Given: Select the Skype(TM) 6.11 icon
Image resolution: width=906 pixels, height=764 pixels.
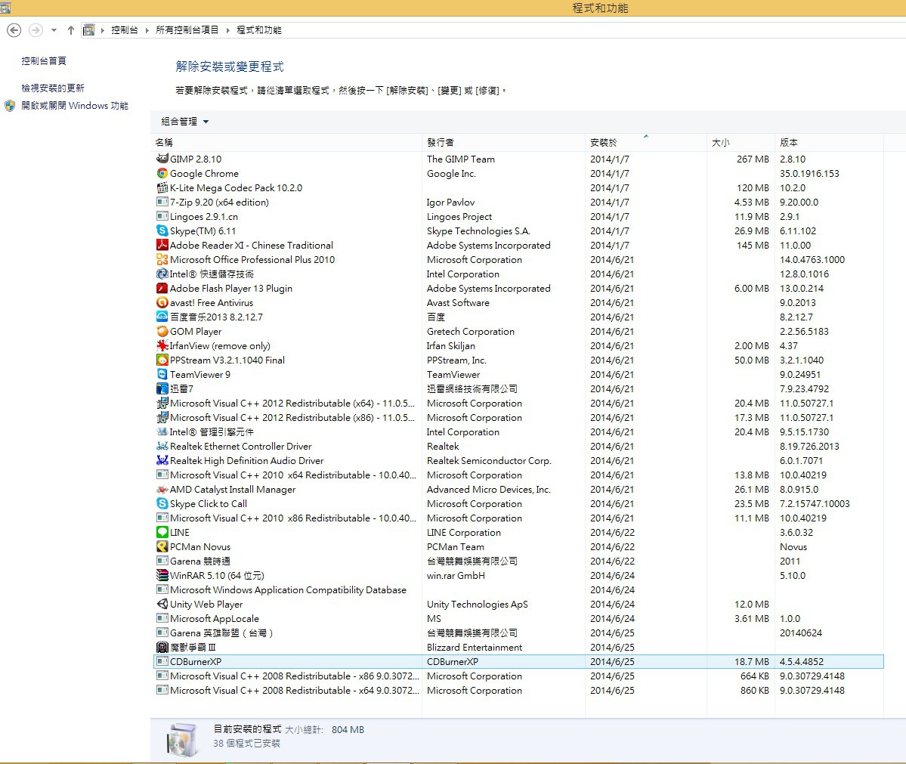Looking at the screenshot, I should click(x=162, y=230).
